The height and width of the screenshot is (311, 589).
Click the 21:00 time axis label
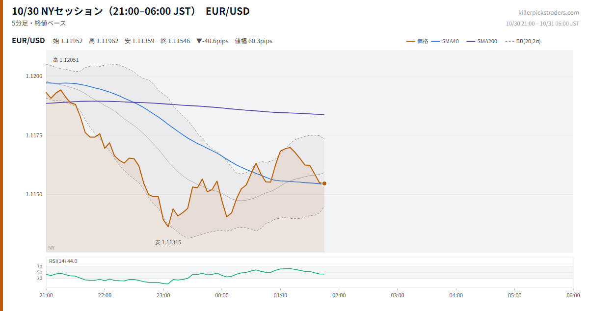point(46,295)
